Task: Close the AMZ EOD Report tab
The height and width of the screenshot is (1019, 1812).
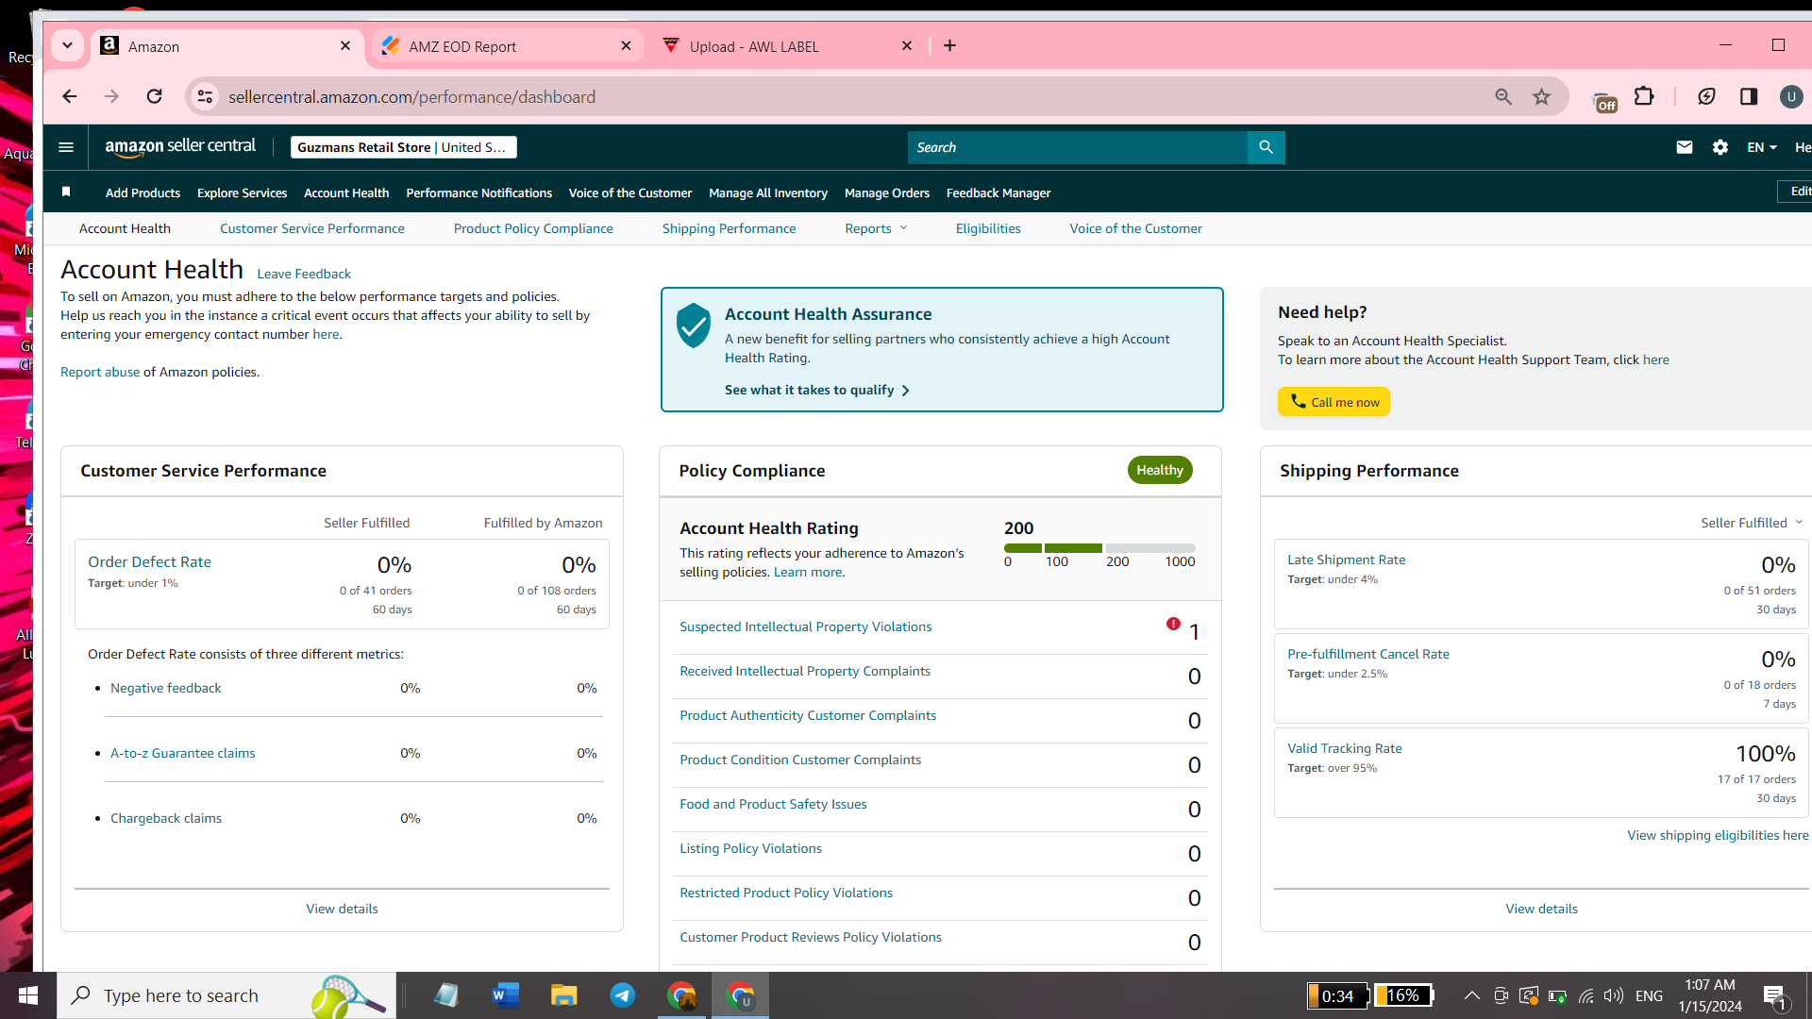Action: coord(626,46)
